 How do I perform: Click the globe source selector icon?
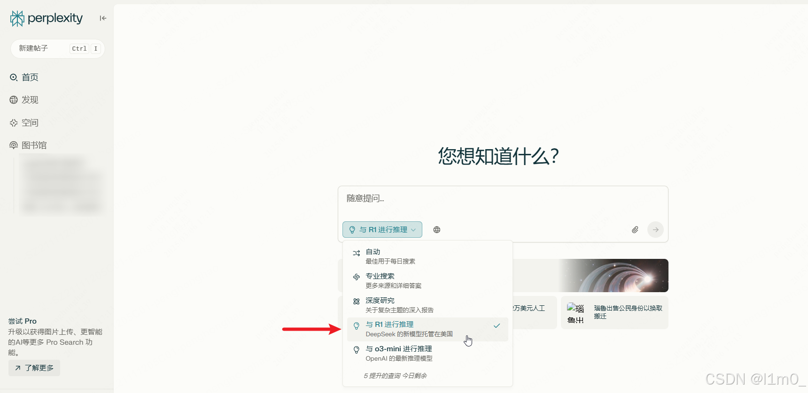(x=437, y=230)
